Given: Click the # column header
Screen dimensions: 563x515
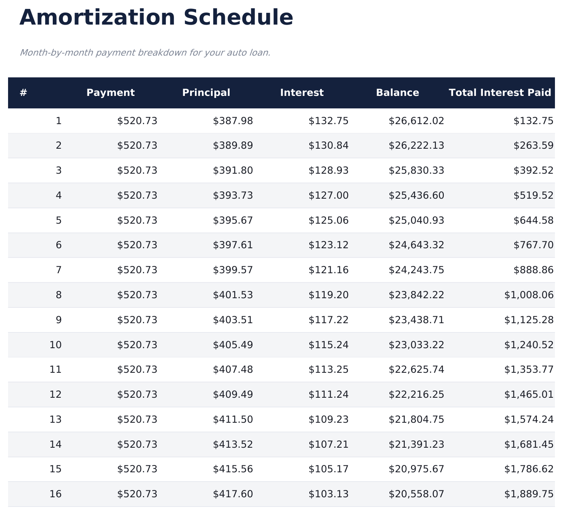Looking at the screenshot, I should pyautogui.click(x=23, y=93).
